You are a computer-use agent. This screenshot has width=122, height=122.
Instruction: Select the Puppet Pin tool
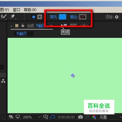(x=13, y=16)
